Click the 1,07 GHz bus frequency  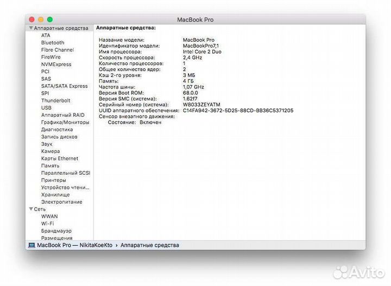tap(193, 87)
